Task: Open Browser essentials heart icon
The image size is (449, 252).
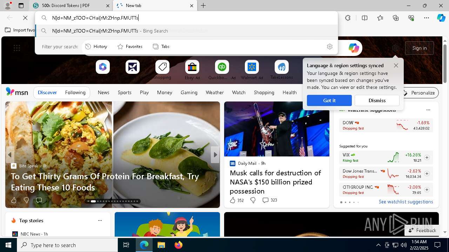Action: (x=411, y=18)
